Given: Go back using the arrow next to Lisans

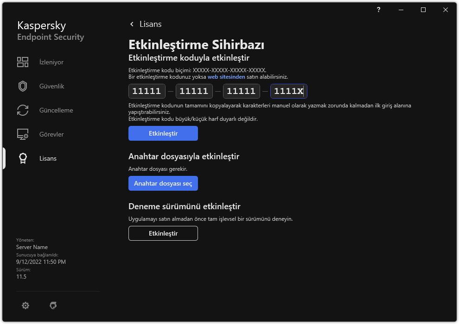Looking at the screenshot, I should 132,24.
